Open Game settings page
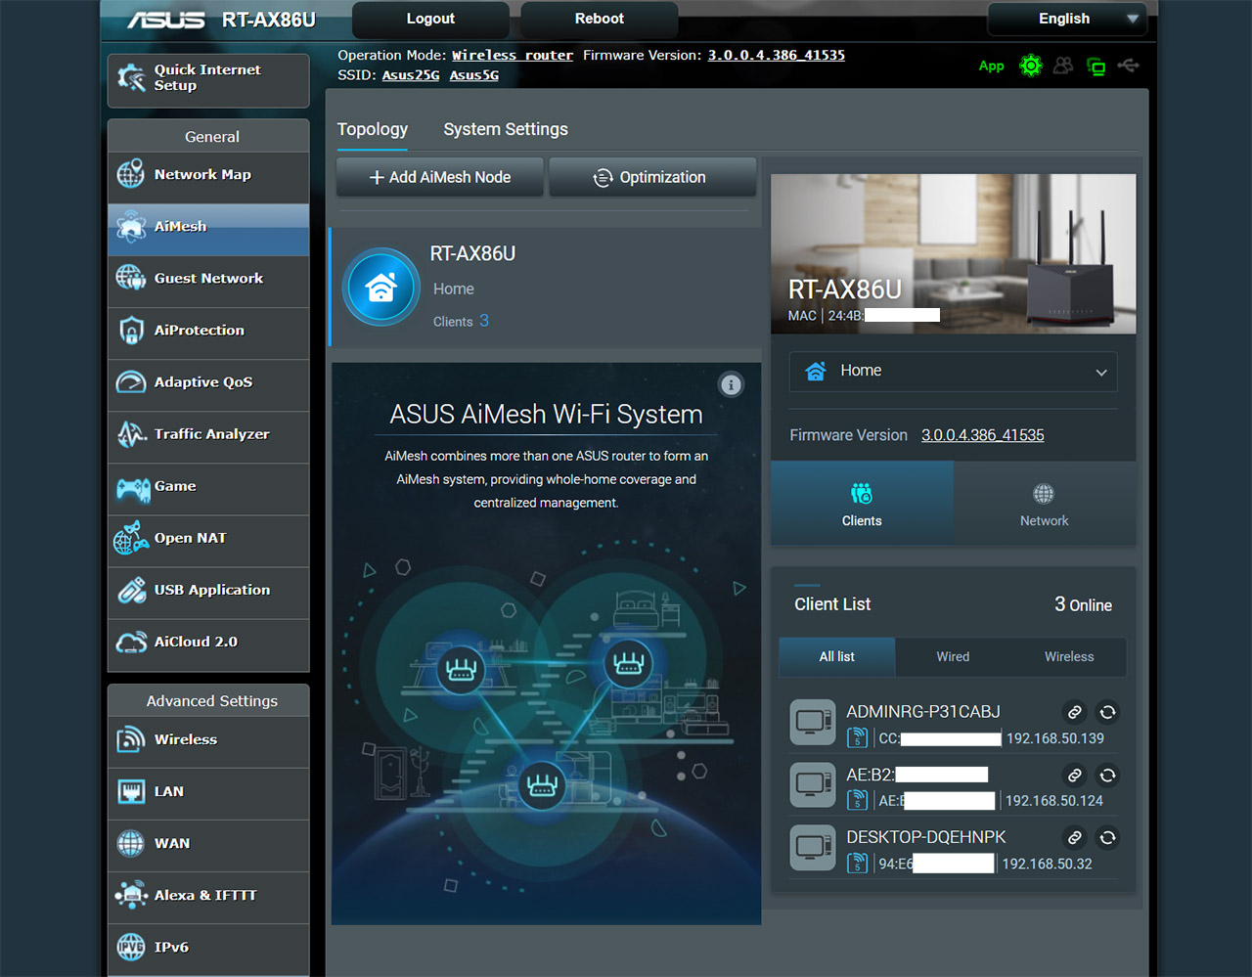This screenshot has height=977, width=1252. [208, 488]
